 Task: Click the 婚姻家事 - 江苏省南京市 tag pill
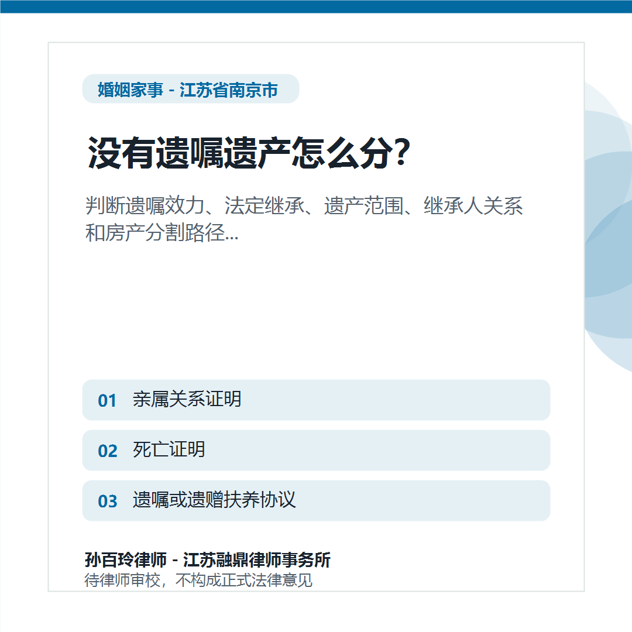(191, 89)
